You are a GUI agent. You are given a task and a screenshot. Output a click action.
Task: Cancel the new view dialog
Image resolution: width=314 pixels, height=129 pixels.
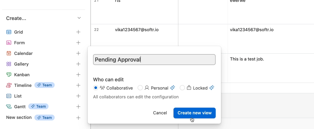(x=160, y=113)
